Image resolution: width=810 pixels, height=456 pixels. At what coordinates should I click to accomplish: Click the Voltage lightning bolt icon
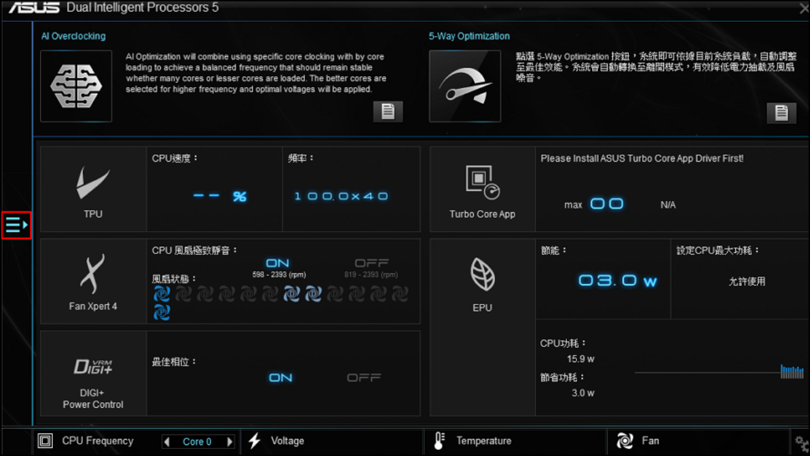255,441
